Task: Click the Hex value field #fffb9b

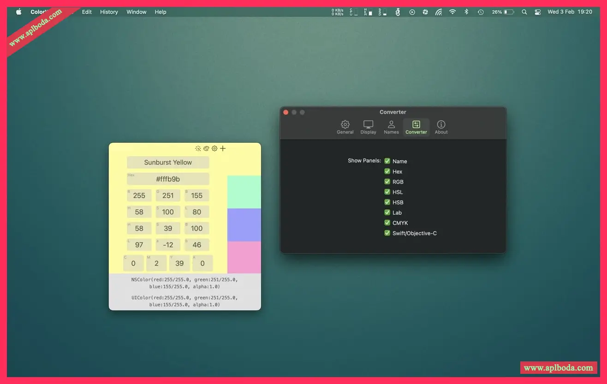Action: (168, 179)
